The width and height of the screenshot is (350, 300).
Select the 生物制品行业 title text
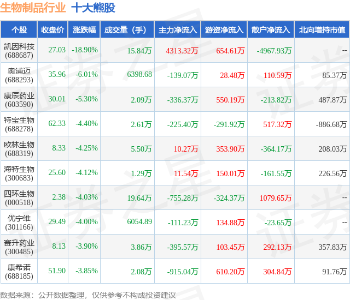pos(33,8)
